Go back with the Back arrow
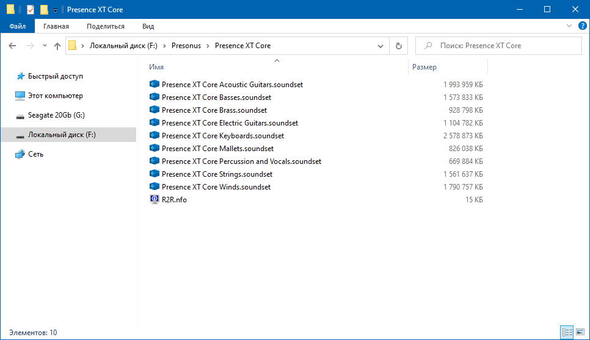The image size is (590, 340). [12, 46]
